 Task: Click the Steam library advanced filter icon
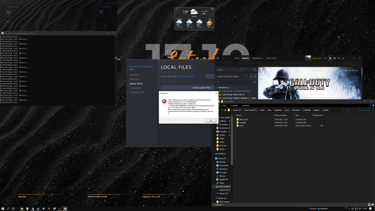pyautogui.click(x=255, y=82)
